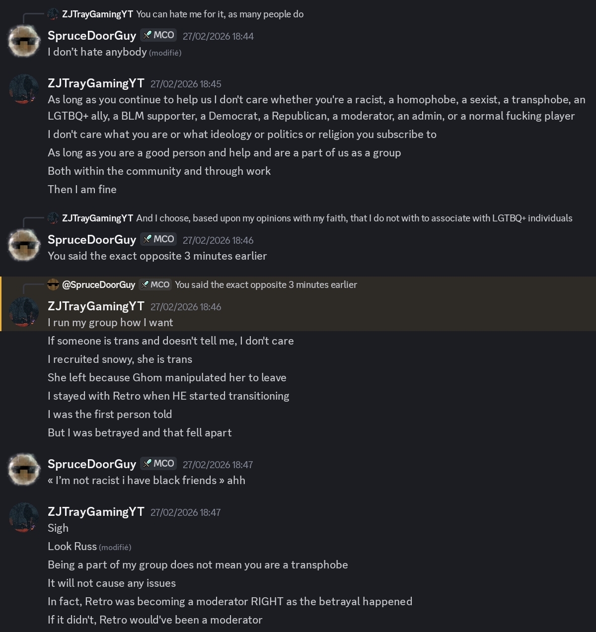Open ZJTrayGamingYT's avatar beside the 'Sigh' message

click(24, 517)
